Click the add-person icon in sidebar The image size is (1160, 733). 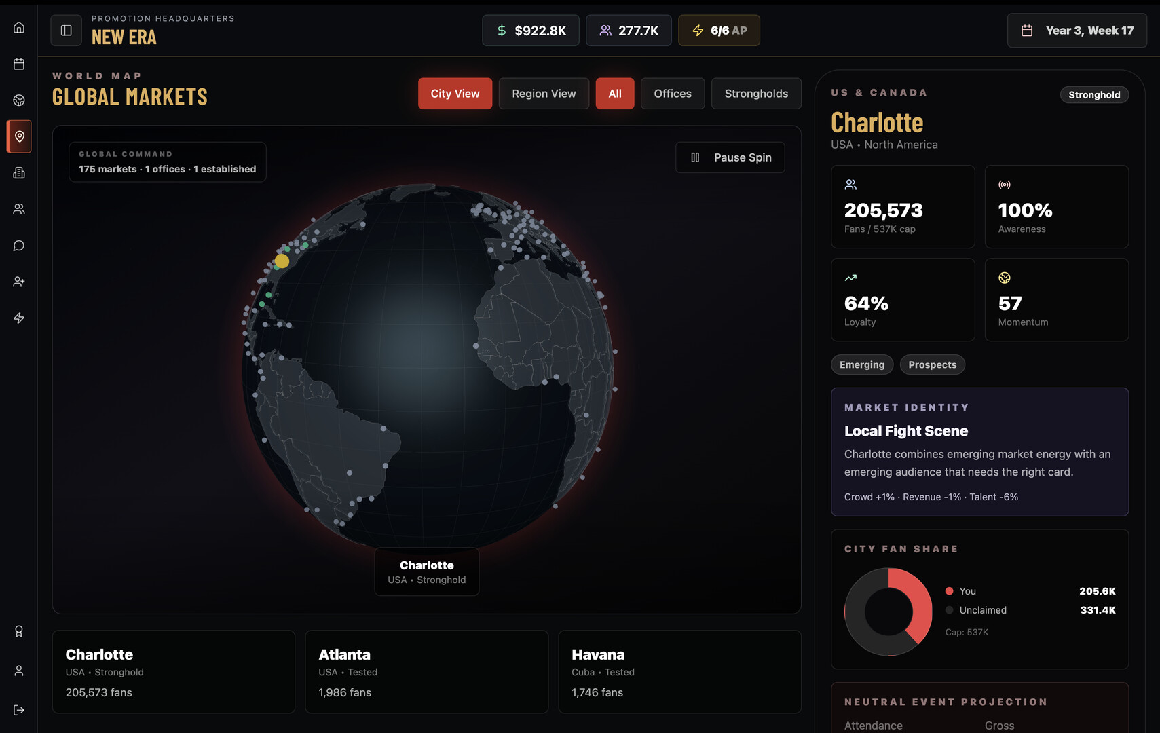[x=19, y=282]
